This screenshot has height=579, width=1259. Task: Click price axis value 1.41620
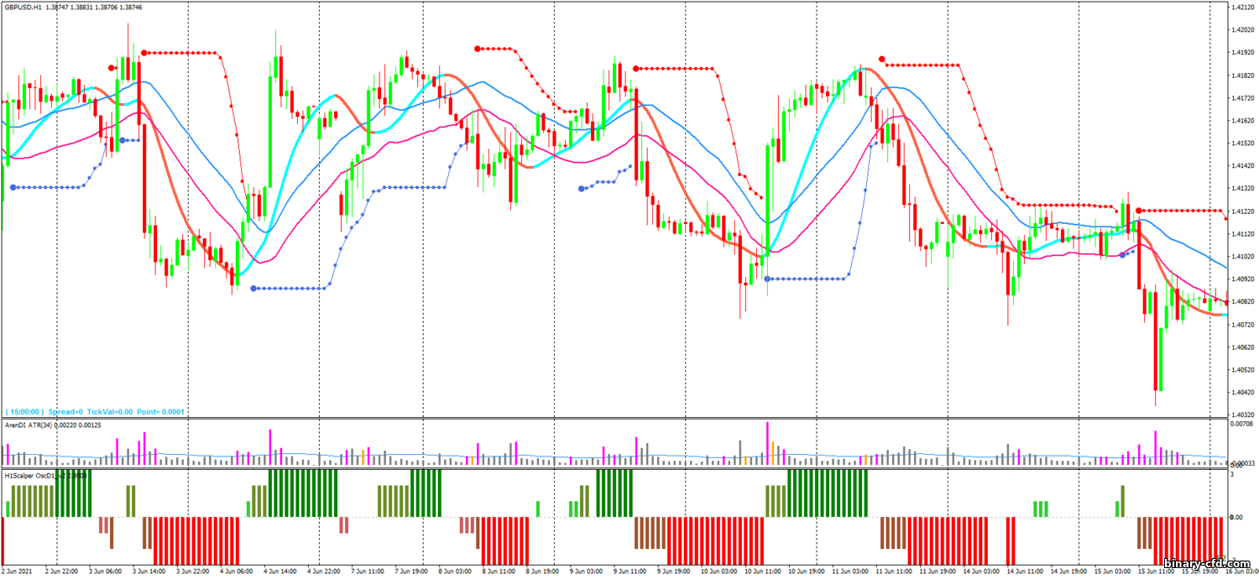point(1242,121)
